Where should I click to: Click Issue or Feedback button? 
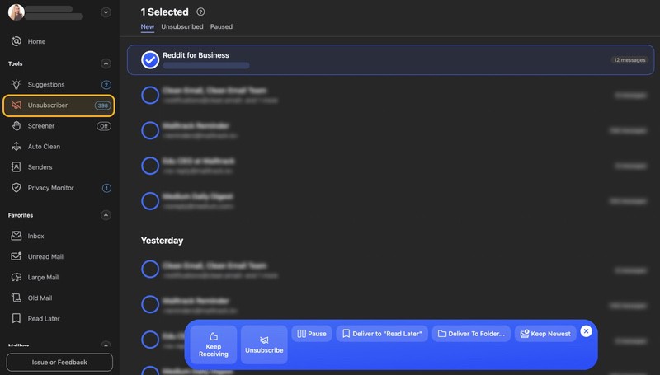[59, 363]
